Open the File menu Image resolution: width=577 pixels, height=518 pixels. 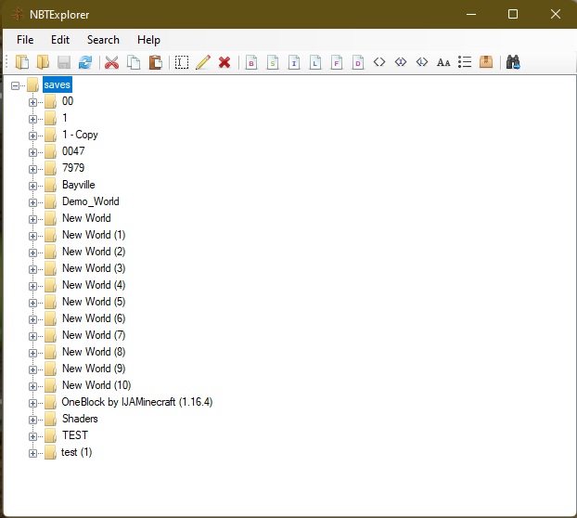click(25, 40)
